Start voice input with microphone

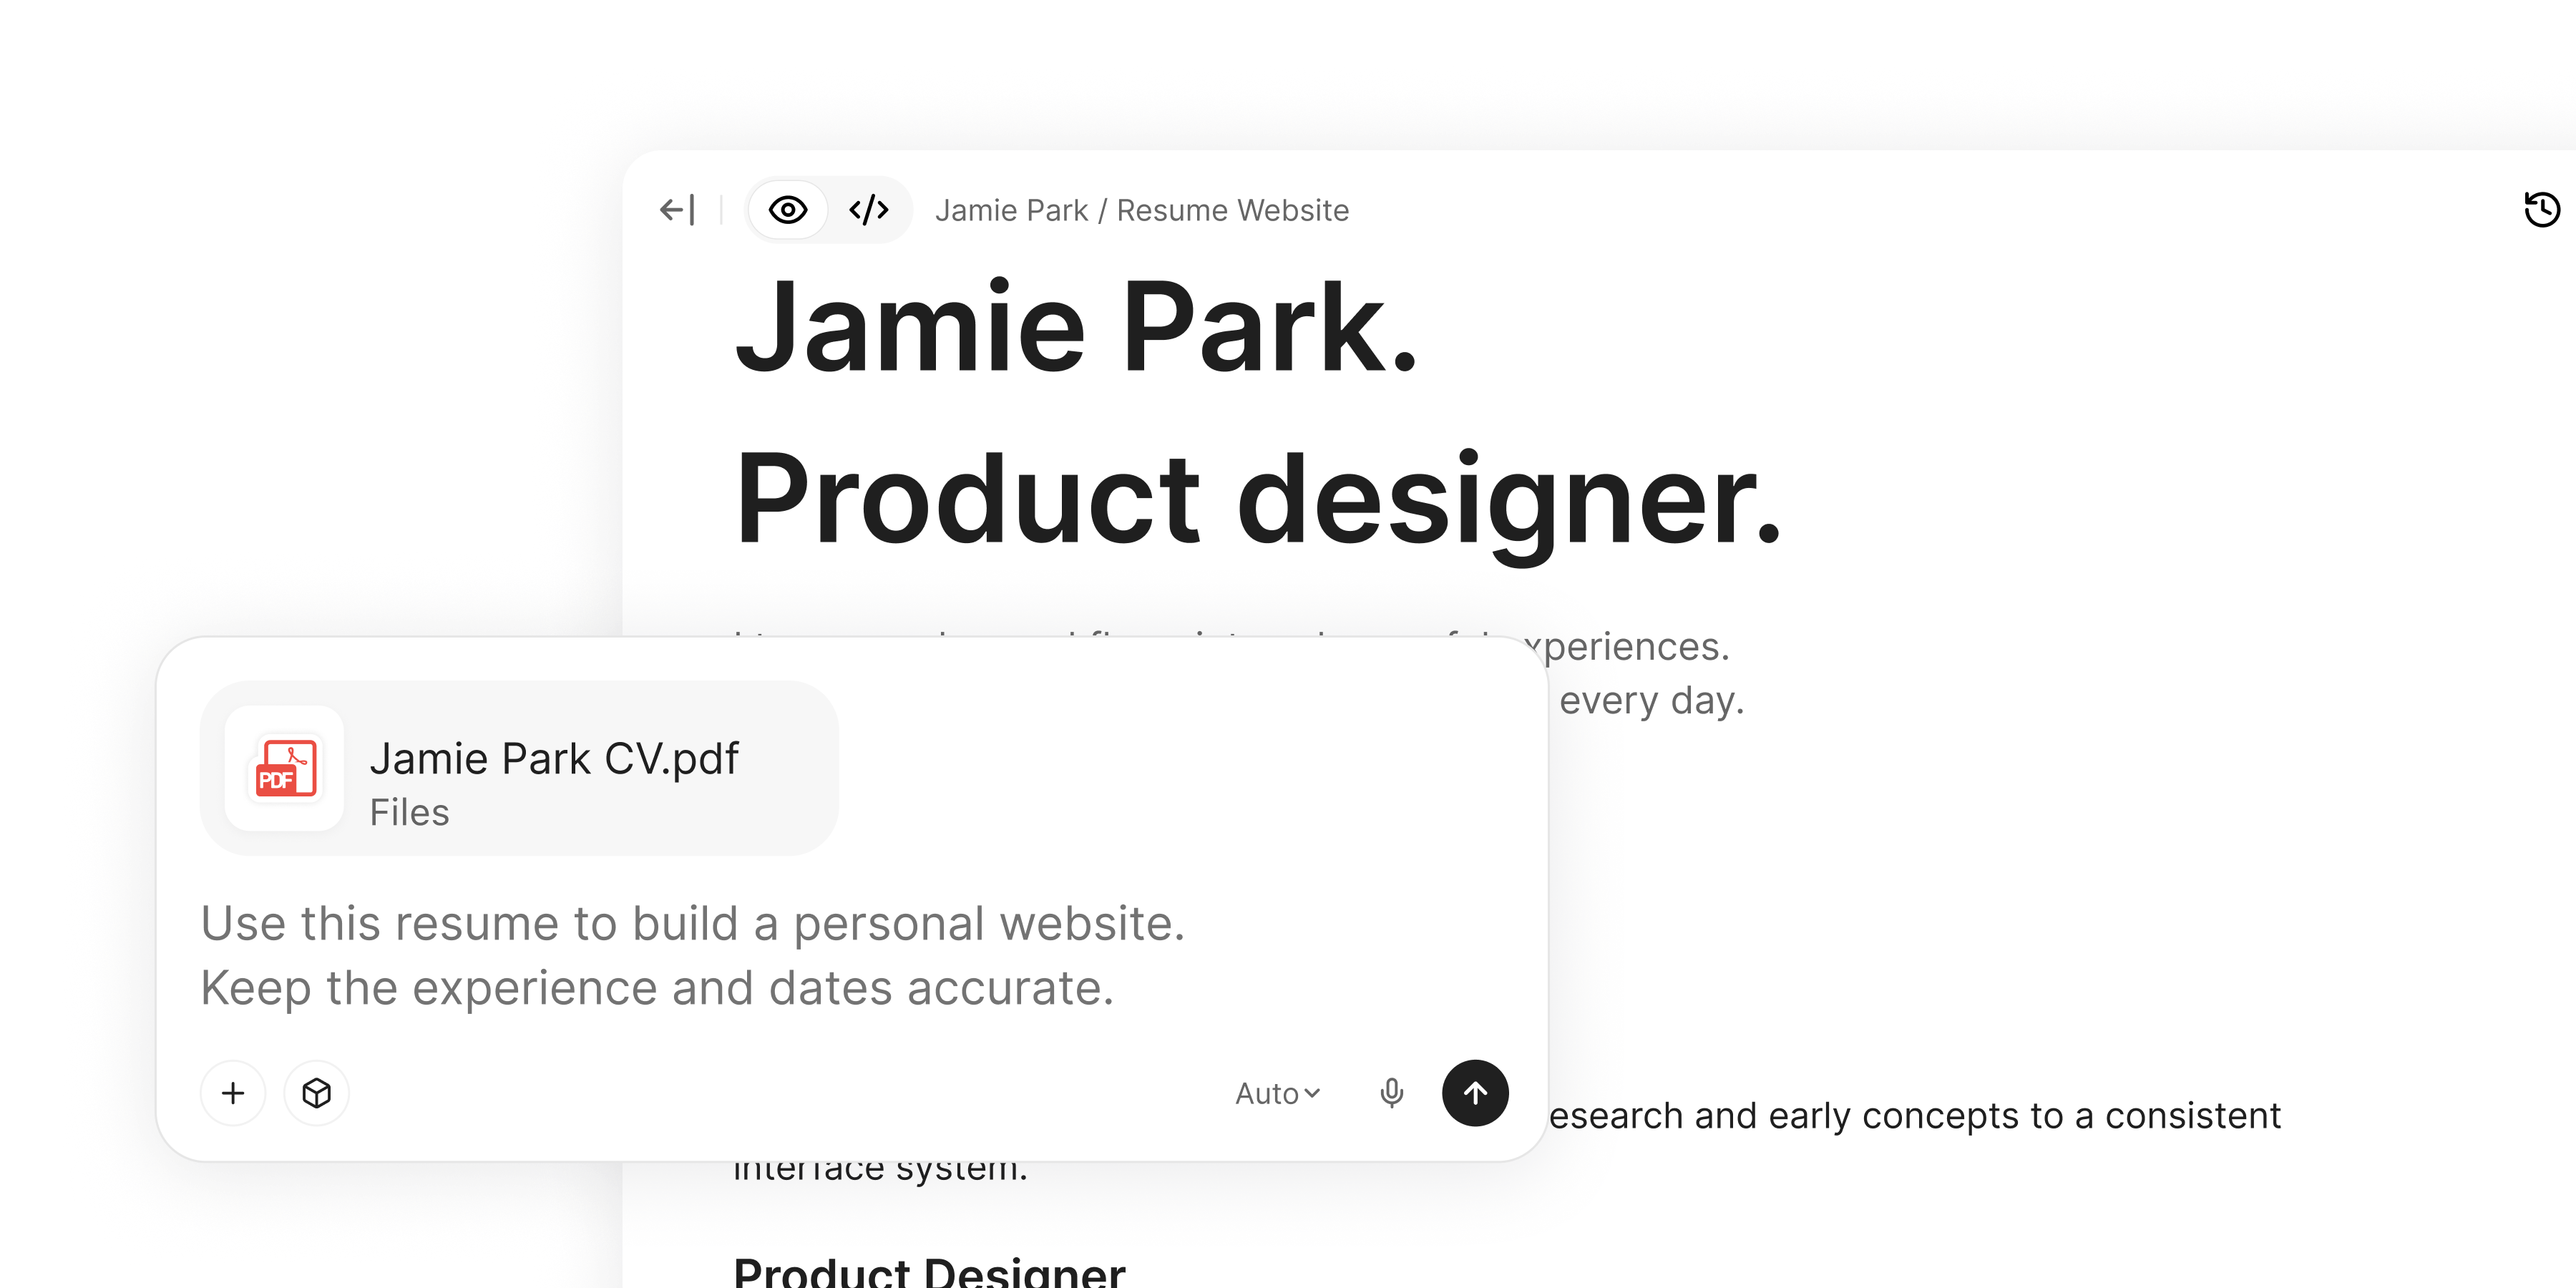click(1391, 1093)
